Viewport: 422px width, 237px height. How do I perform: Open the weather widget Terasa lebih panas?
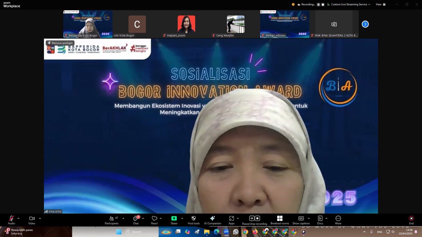(x=19, y=232)
